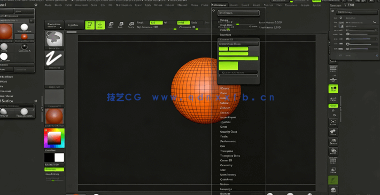Toggle the green button beneath the color swatches
The height and width of the screenshot is (195, 380).
point(55,169)
